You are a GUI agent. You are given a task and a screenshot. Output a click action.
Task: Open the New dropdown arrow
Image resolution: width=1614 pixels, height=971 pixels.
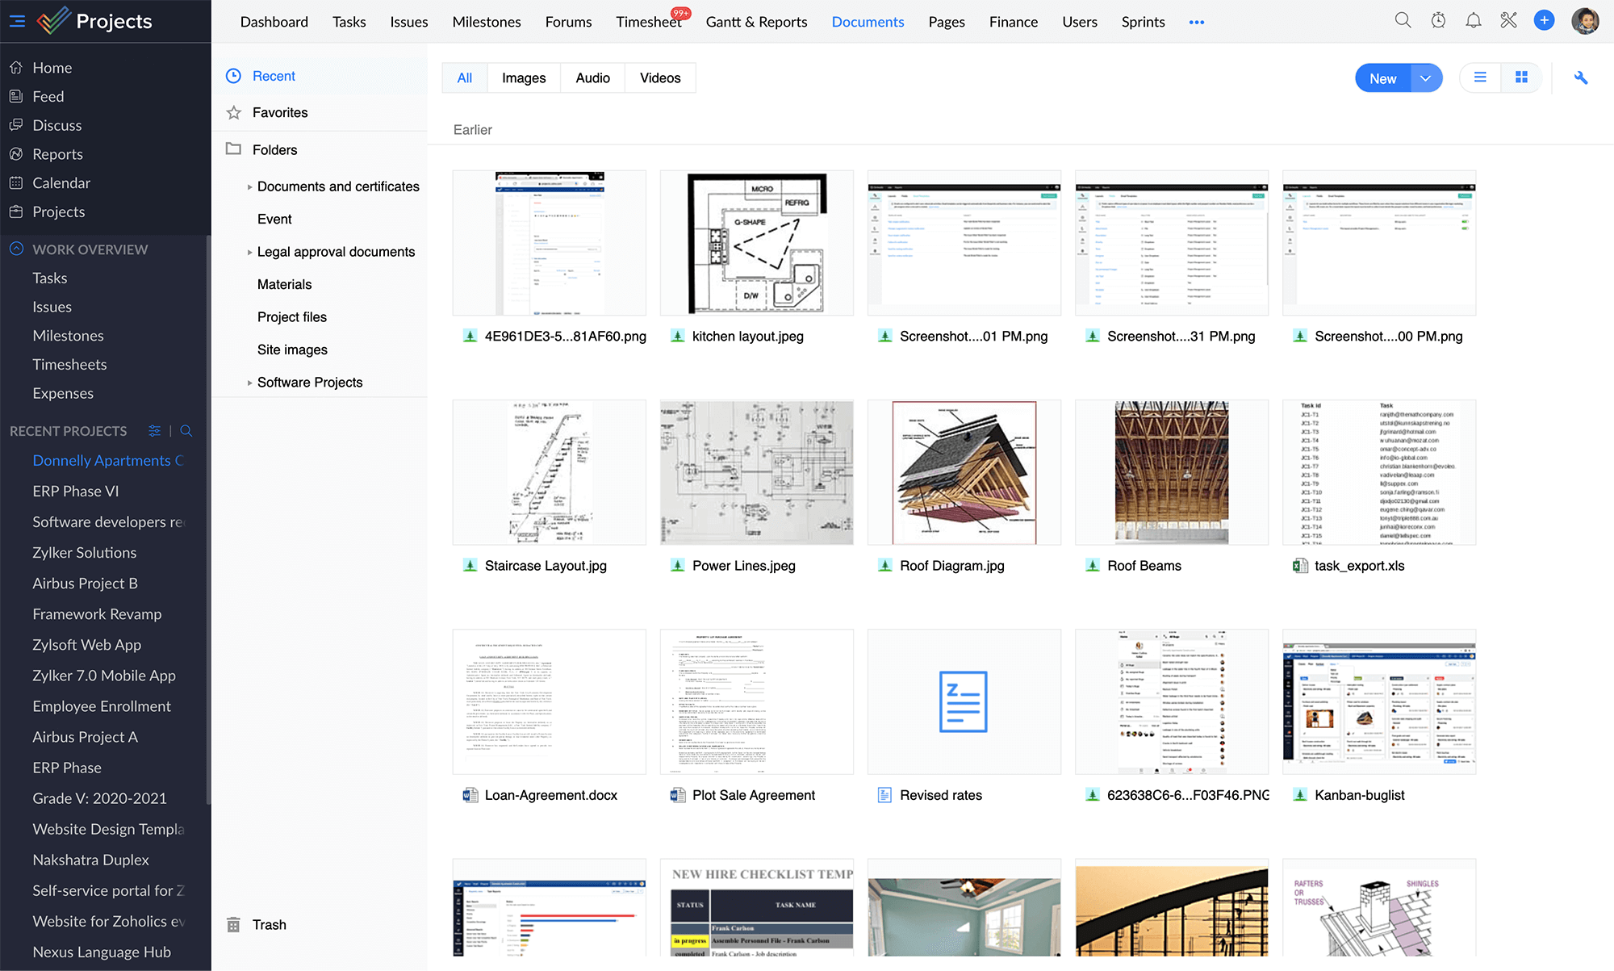coord(1424,77)
